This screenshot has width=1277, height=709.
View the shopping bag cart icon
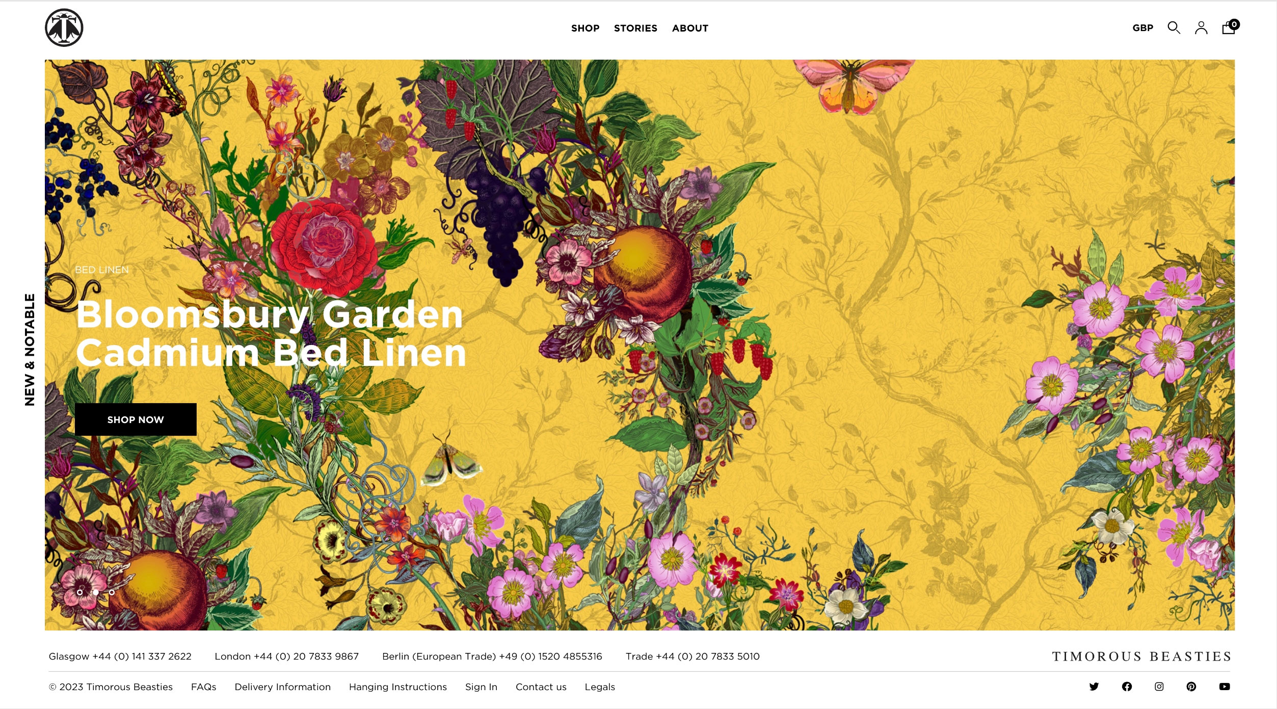click(1230, 27)
